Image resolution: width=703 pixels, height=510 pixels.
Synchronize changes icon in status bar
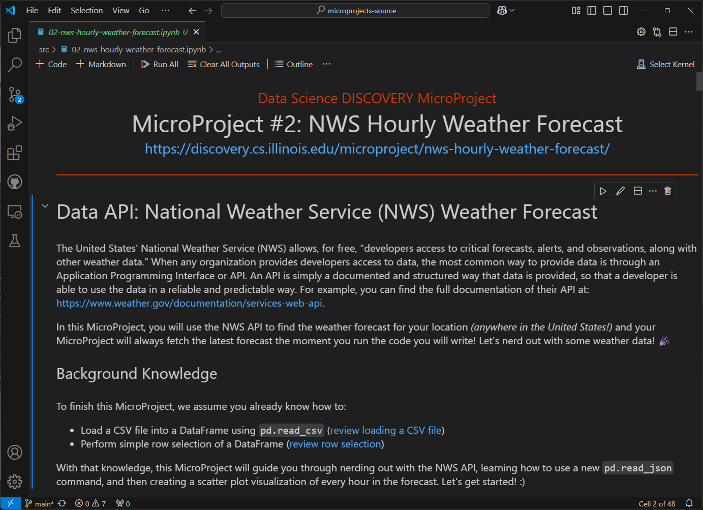tap(62, 503)
